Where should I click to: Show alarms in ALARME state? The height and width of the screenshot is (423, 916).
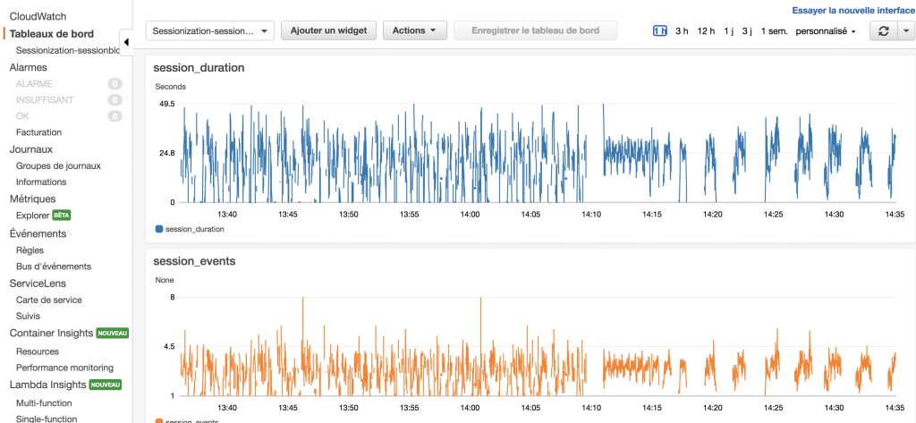pos(34,83)
